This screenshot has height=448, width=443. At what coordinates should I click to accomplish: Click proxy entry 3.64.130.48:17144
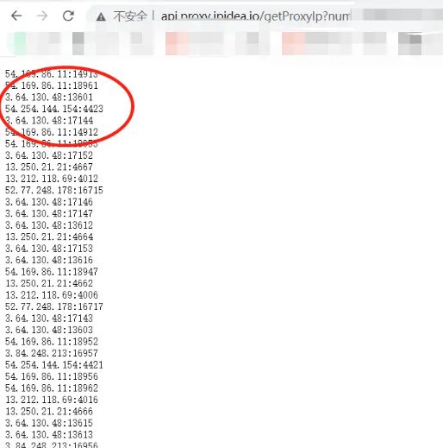(49, 121)
